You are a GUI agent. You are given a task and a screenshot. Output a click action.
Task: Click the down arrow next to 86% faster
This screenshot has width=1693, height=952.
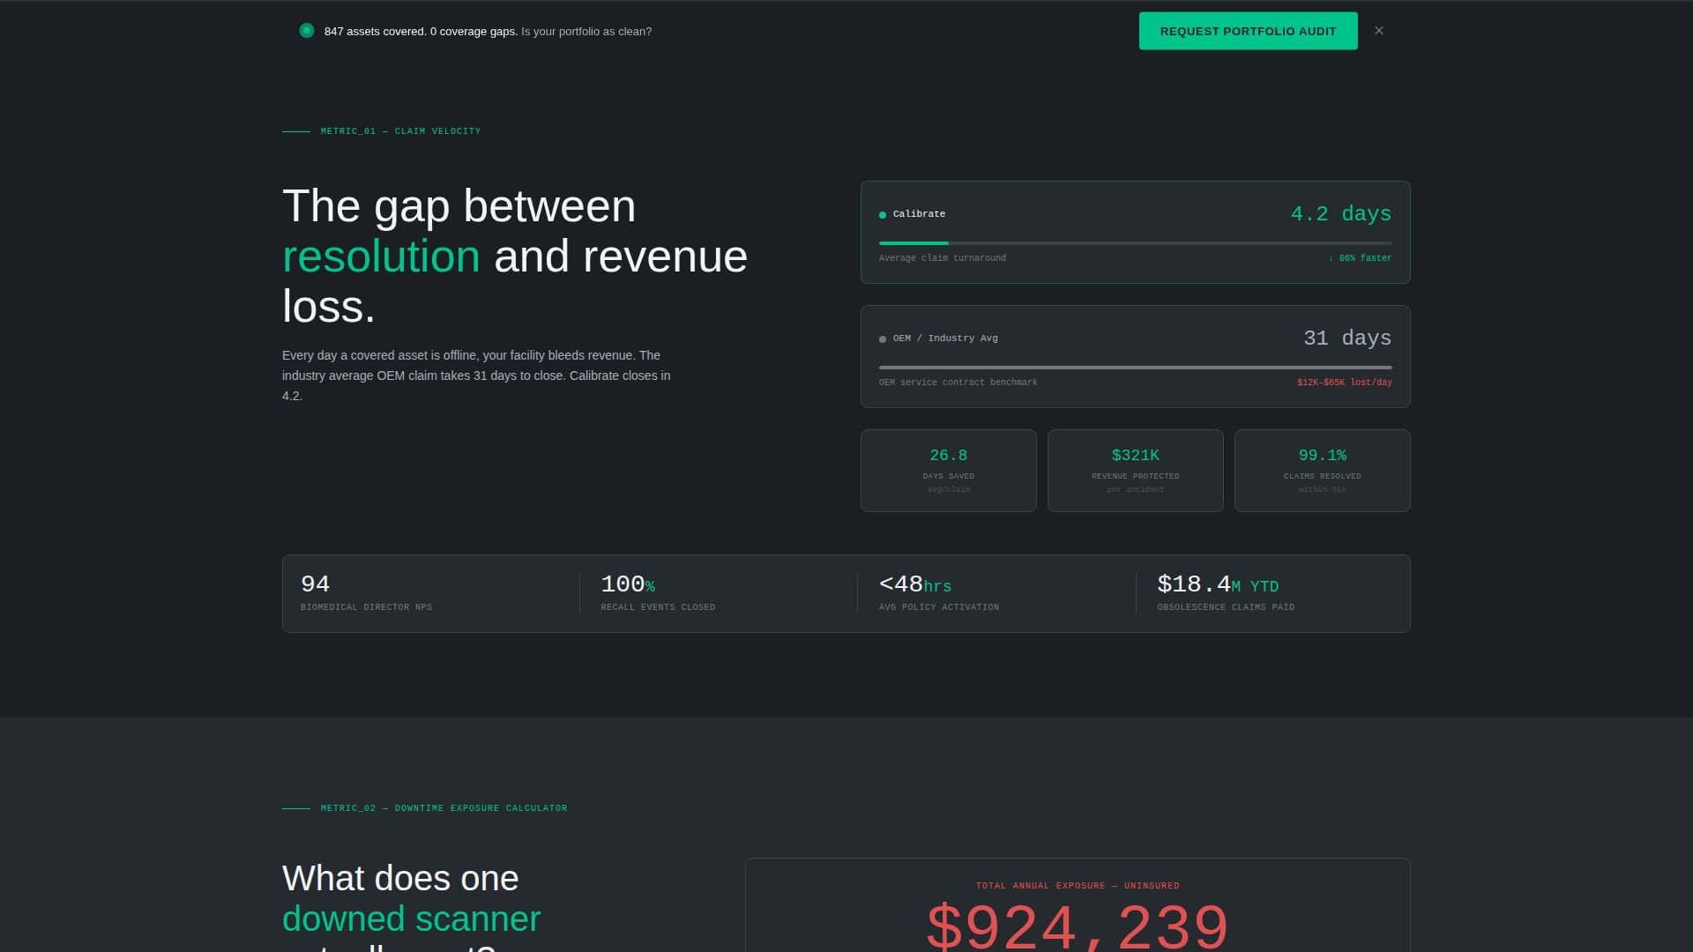coord(1331,257)
